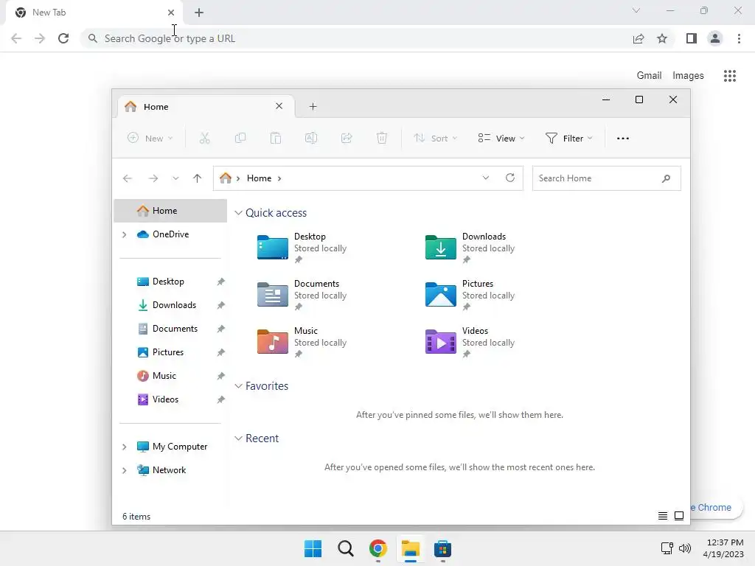Image resolution: width=755 pixels, height=566 pixels.
Task: Close the Home tab in File Explorer
Action: coord(279,106)
